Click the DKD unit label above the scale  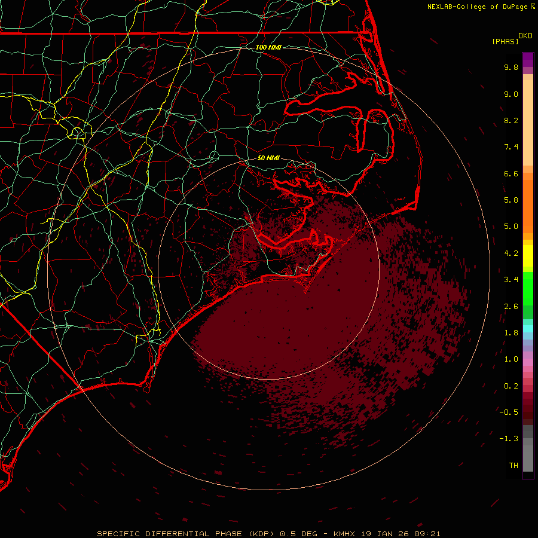tap(525, 36)
